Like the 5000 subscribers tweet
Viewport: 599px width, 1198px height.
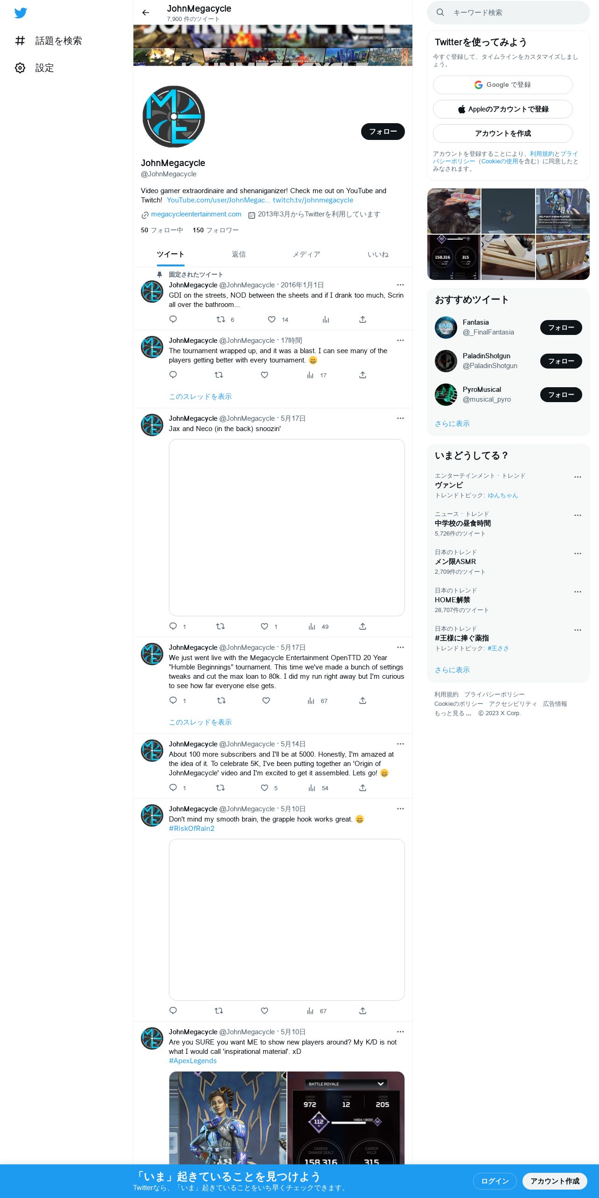pyautogui.click(x=265, y=788)
